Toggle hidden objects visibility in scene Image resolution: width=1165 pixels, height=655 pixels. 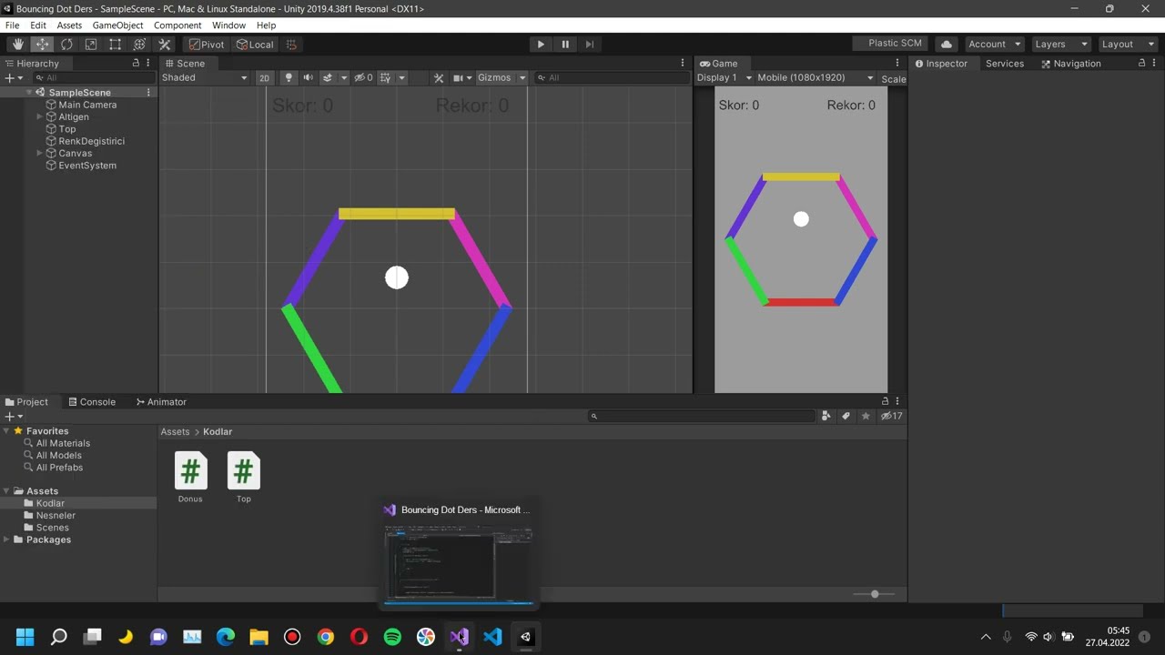click(363, 77)
